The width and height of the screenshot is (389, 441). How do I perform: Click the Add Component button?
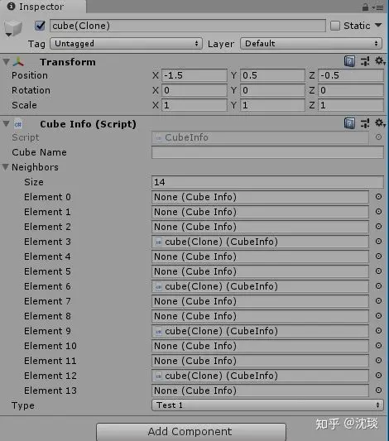[191, 431]
